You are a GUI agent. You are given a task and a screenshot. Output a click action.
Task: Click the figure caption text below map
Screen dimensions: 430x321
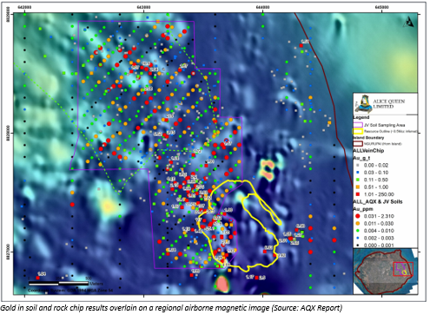pos(171,308)
